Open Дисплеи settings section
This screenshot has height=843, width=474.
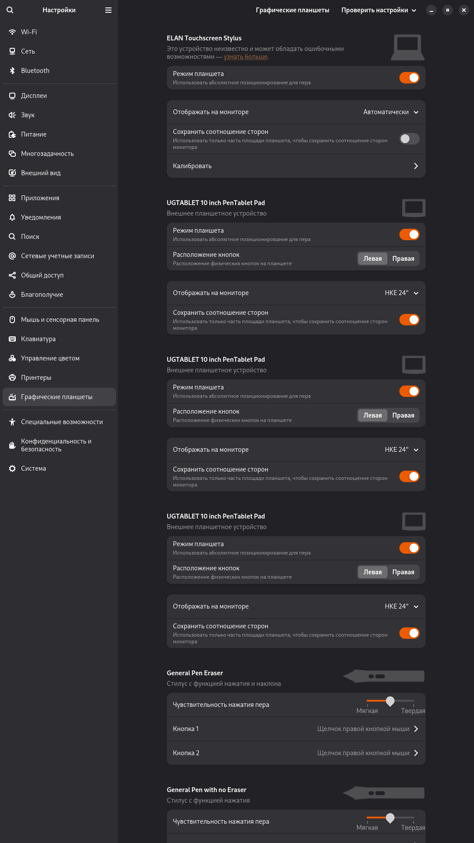pos(34,96)
